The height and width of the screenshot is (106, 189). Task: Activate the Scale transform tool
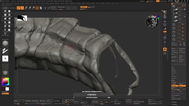point(30,8)
